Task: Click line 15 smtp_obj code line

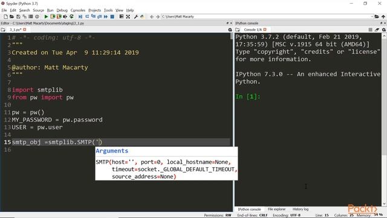Action: pyautogui.click(x=57, y=142)
